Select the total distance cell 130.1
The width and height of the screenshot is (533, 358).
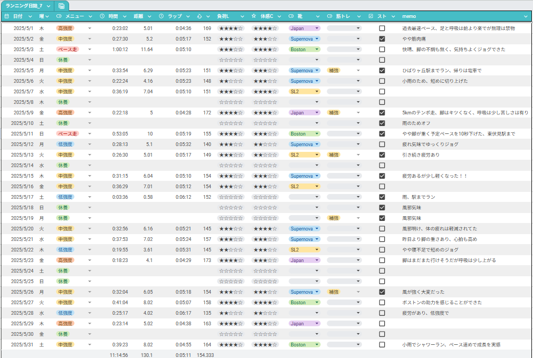(x=147, y=355)
